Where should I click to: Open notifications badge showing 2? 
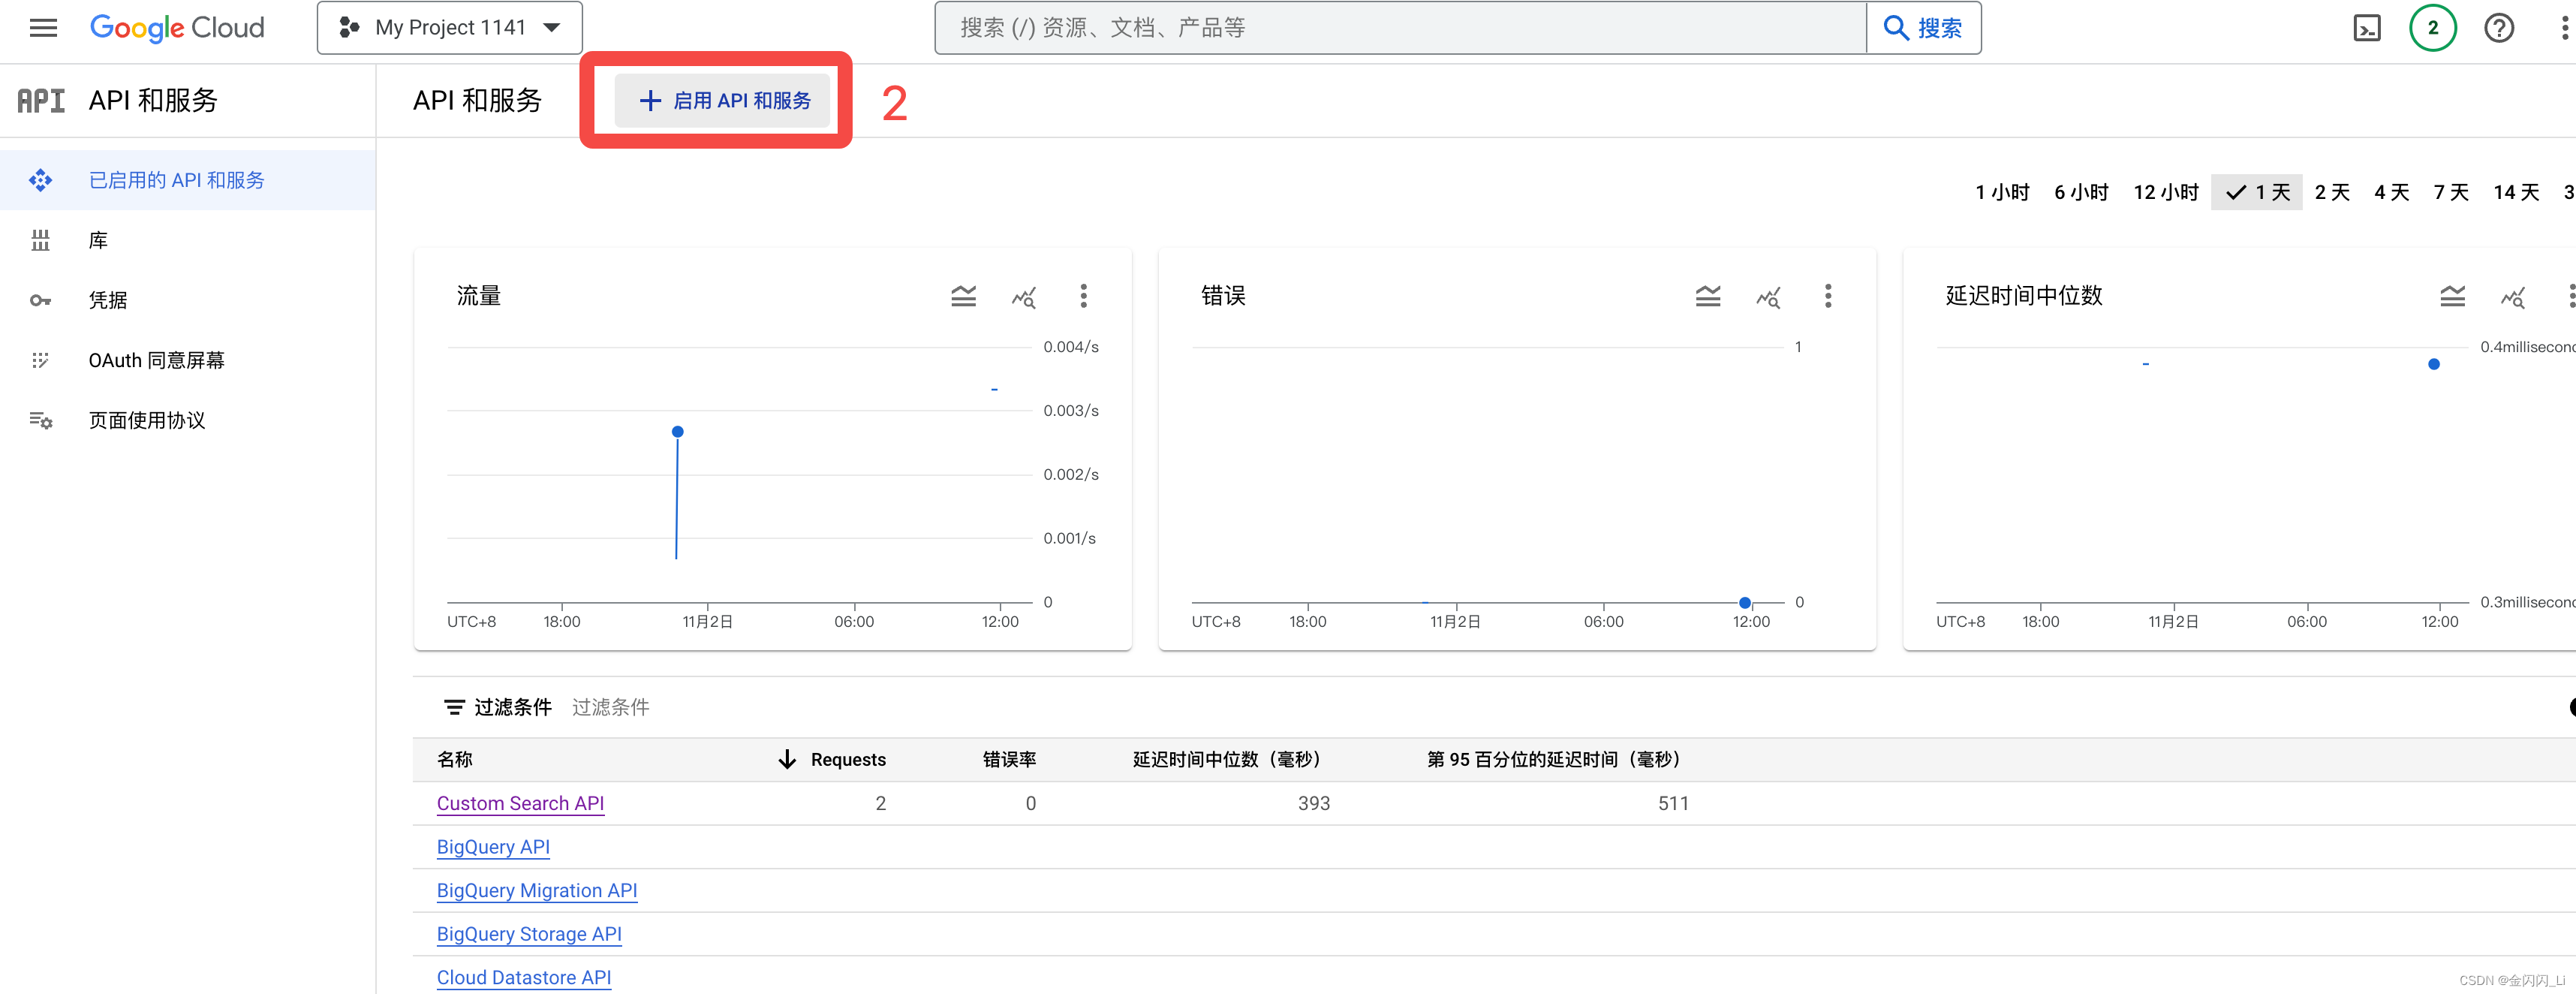coord(2432,28)
